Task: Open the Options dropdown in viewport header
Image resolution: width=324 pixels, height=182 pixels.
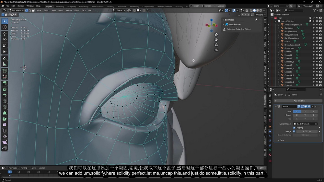Action: 260,15
